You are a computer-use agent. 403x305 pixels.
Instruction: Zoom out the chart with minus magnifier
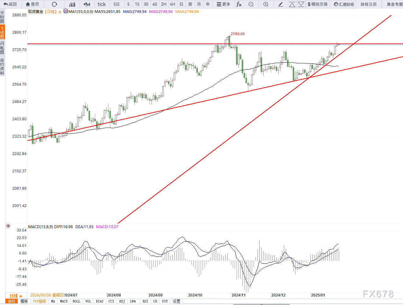tap(251, 4)
